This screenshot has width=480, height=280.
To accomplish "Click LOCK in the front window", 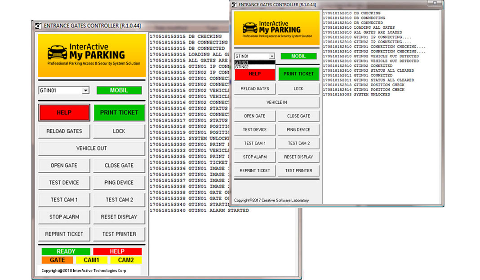I will 119,131.
